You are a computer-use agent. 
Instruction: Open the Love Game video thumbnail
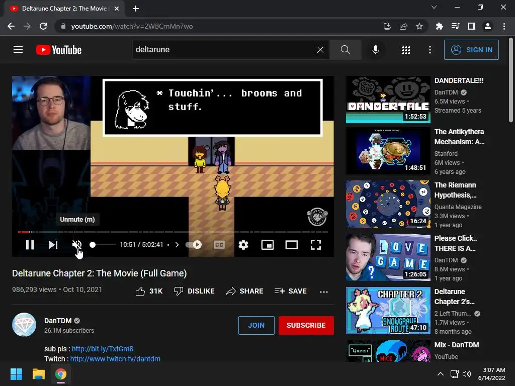point(388,257)
